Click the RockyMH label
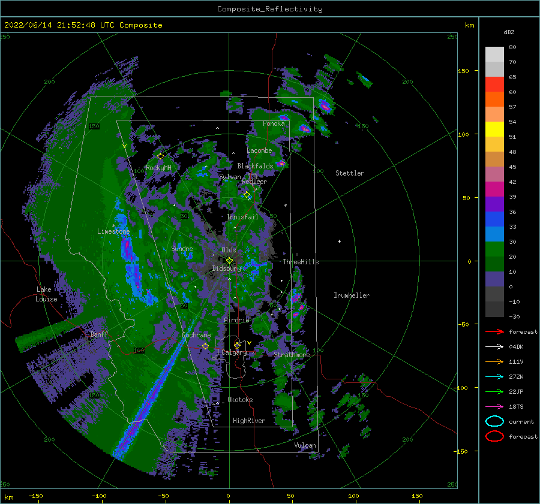The width and height of the screenshot is (540, 504). [158, 168]
